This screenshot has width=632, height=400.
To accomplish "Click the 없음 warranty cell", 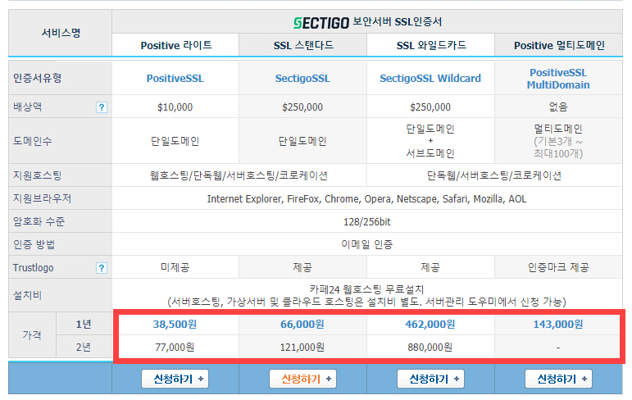I will click(x=558, y=107).
